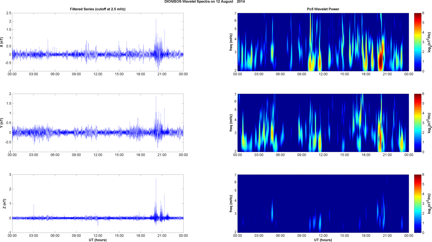The height and width of the screenshot is (242, 432).
Task: Click the title "DIONISOS Wavelet Spectra on 12 August 2014"
Action: [x=204, y=2]
